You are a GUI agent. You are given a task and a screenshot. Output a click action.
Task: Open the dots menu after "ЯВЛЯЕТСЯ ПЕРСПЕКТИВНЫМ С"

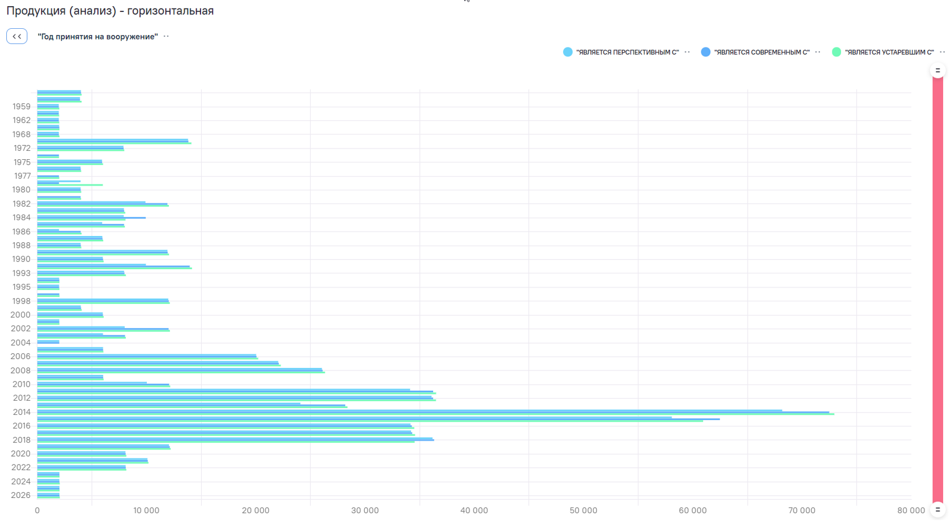[687, 52]
